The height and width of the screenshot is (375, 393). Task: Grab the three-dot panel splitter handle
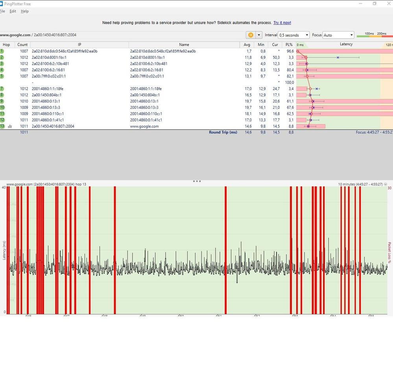(x=197, y=181)
